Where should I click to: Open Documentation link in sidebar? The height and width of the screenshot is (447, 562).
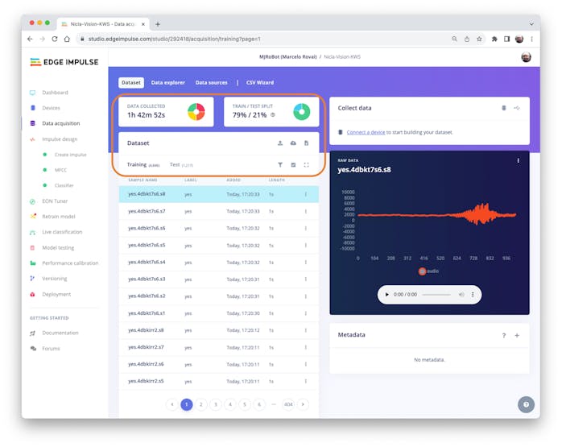coord(60,333)
